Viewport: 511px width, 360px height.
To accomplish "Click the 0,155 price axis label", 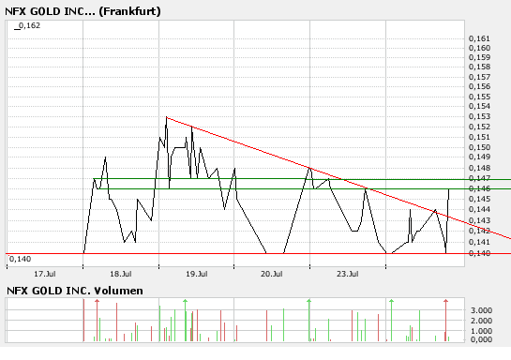I will [x=479, y=97].
